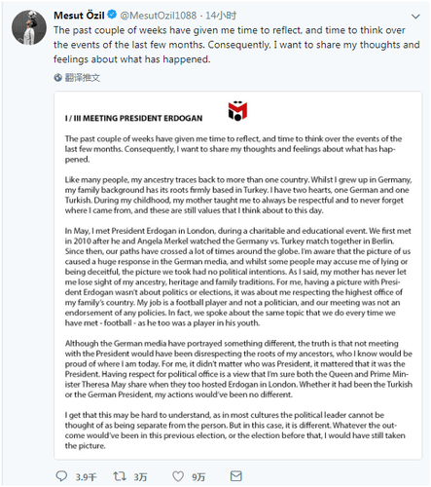Open the @MesutOzil1088 handle link

[x=159, y=15]
